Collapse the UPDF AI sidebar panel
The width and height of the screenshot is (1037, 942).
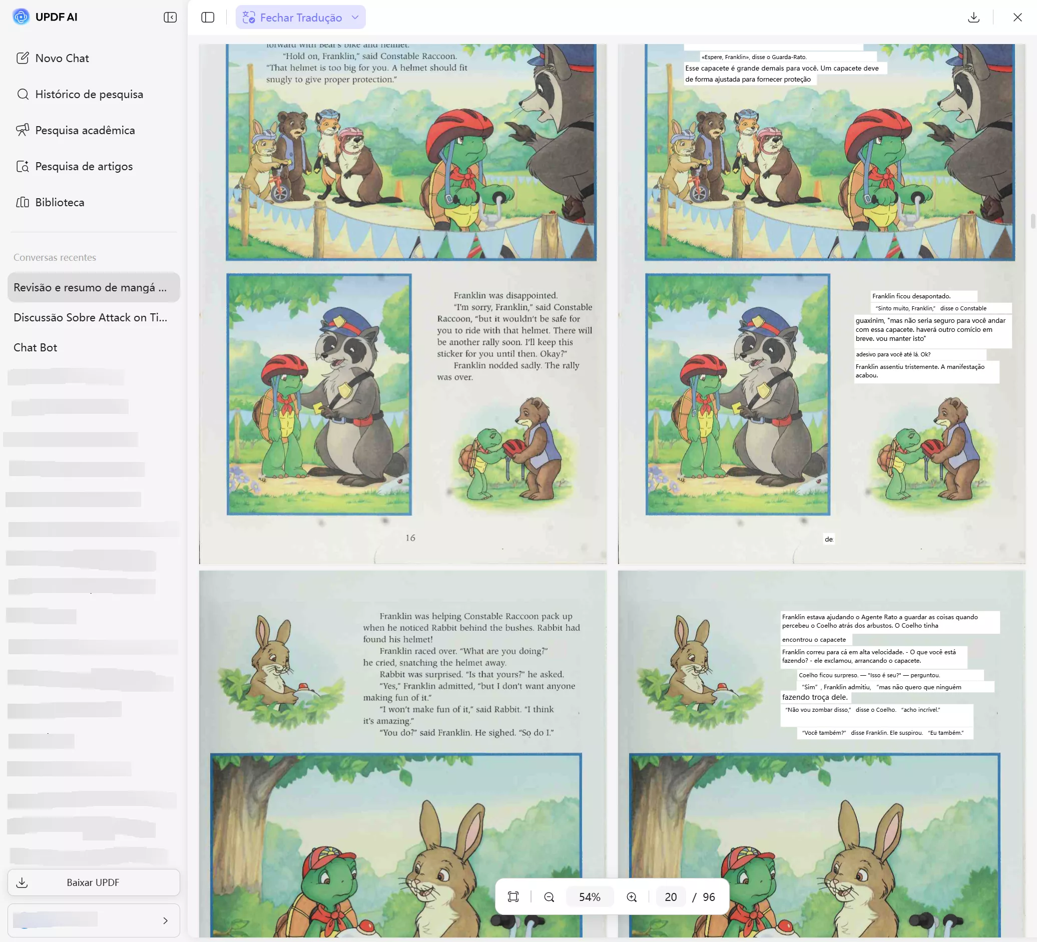pyautogui.click(x=170, y=18)
